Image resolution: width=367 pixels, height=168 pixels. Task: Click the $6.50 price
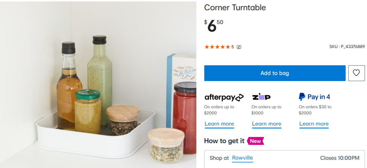pyautogui.click(x=213, y=26)
